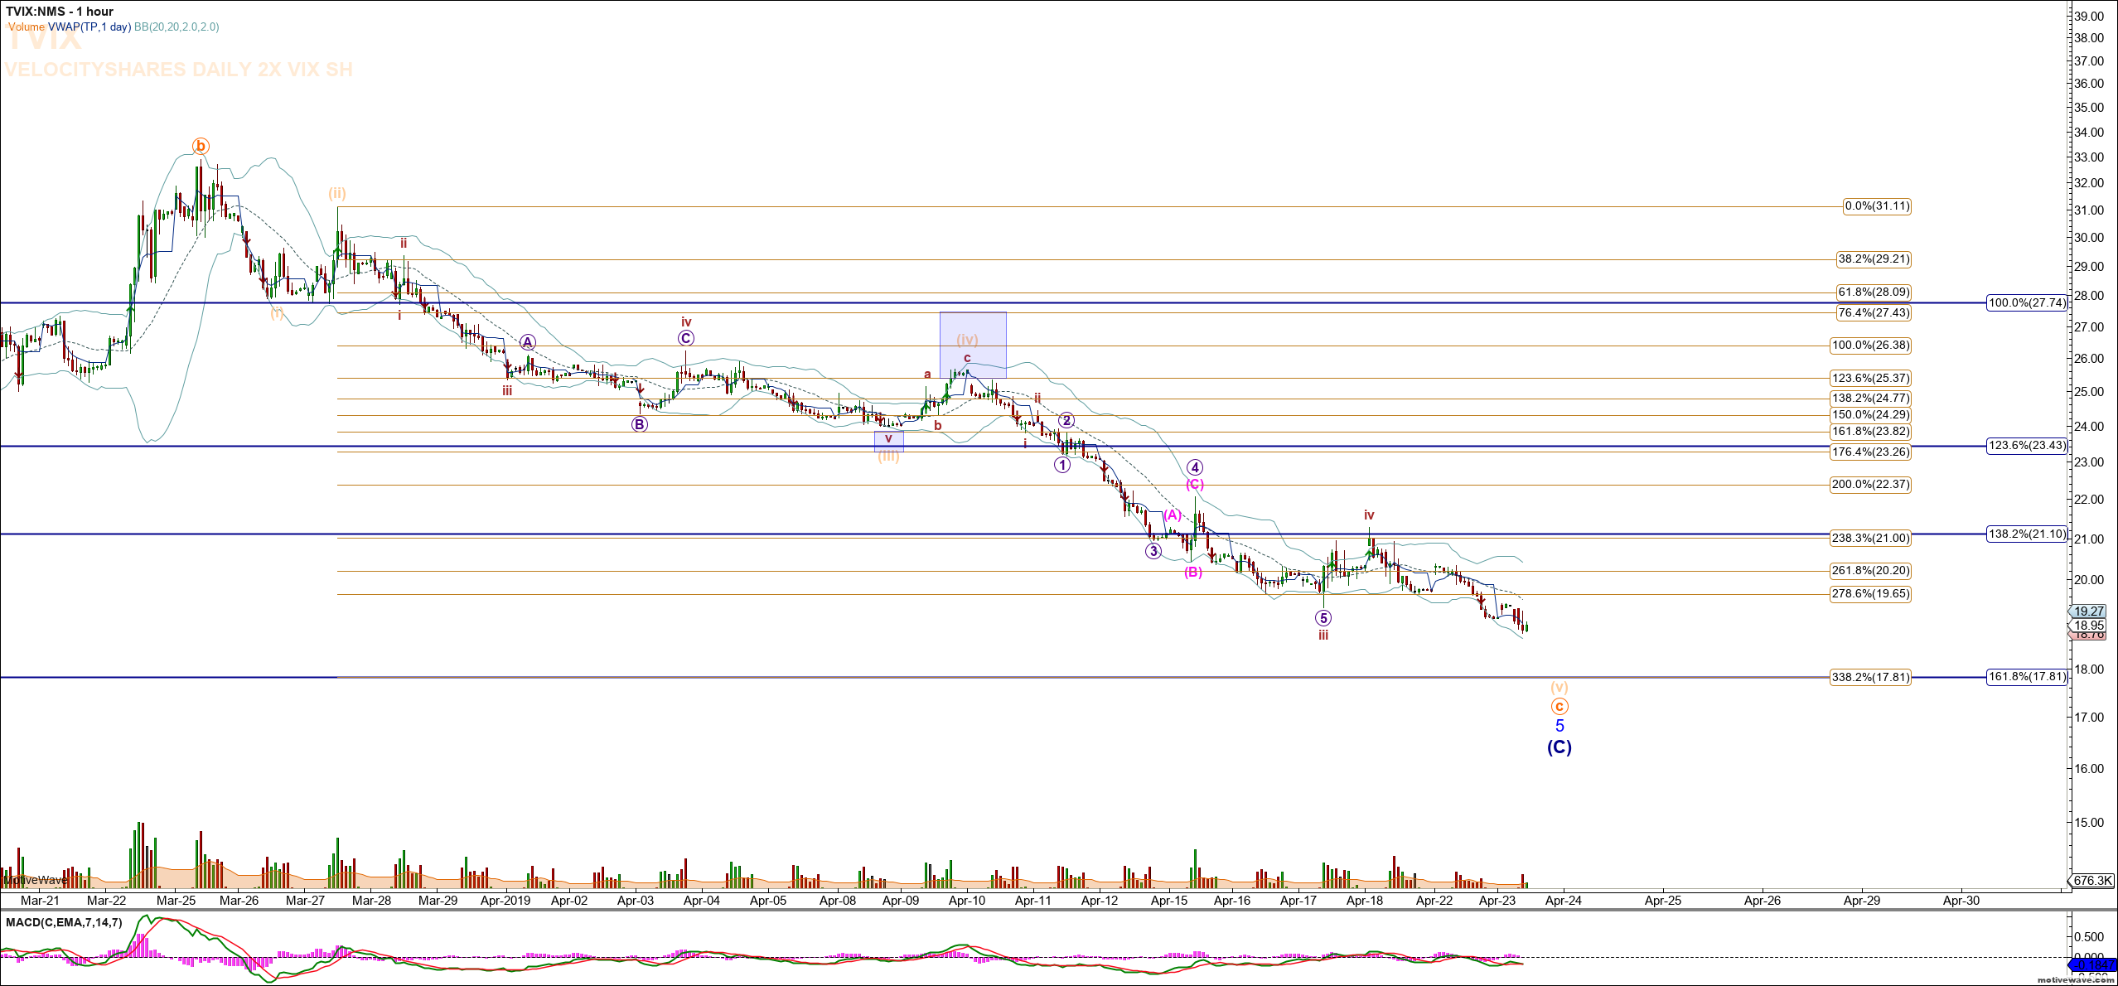Viewport: 2118px width, 986px height.
Task: Click the Apr-2019 date axis label
Action: click(505, 901)
